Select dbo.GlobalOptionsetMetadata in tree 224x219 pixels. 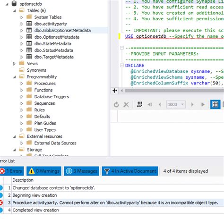tap(62, 30)
